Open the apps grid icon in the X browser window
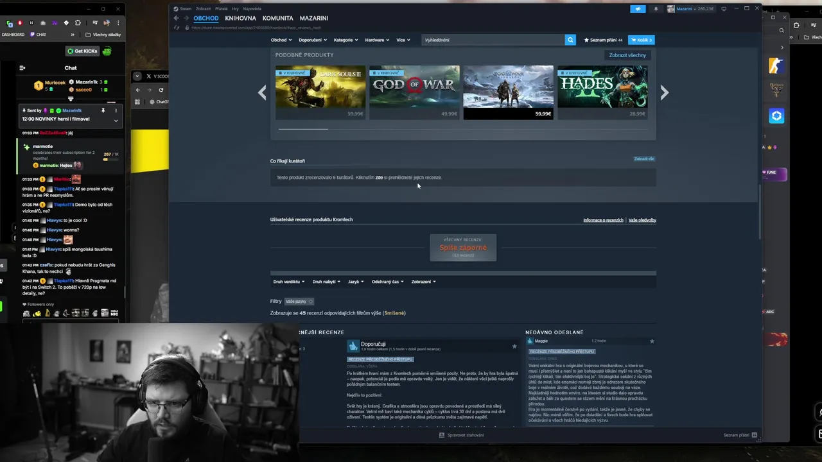This screenshot has height=462, width=822. [137, 101]
